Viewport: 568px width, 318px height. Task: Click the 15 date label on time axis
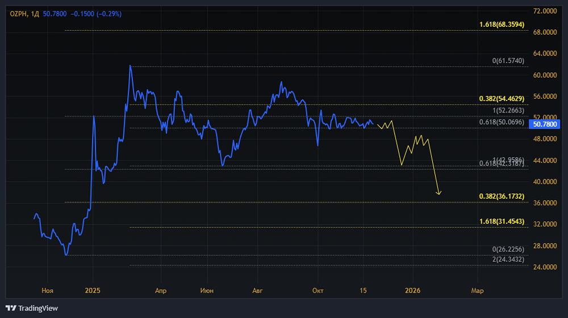tap(363, 291)
